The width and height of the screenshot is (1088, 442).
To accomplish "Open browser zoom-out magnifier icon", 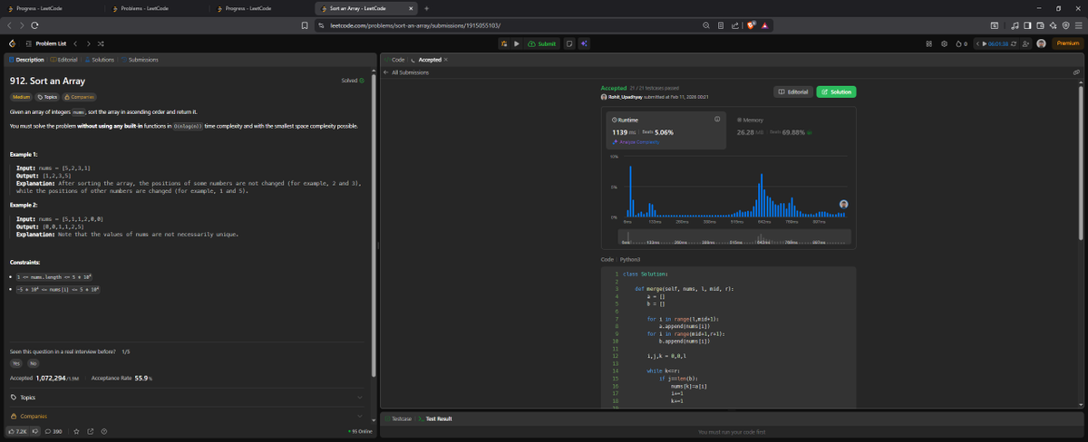I will pyautogui.click(x=705, y=25).
